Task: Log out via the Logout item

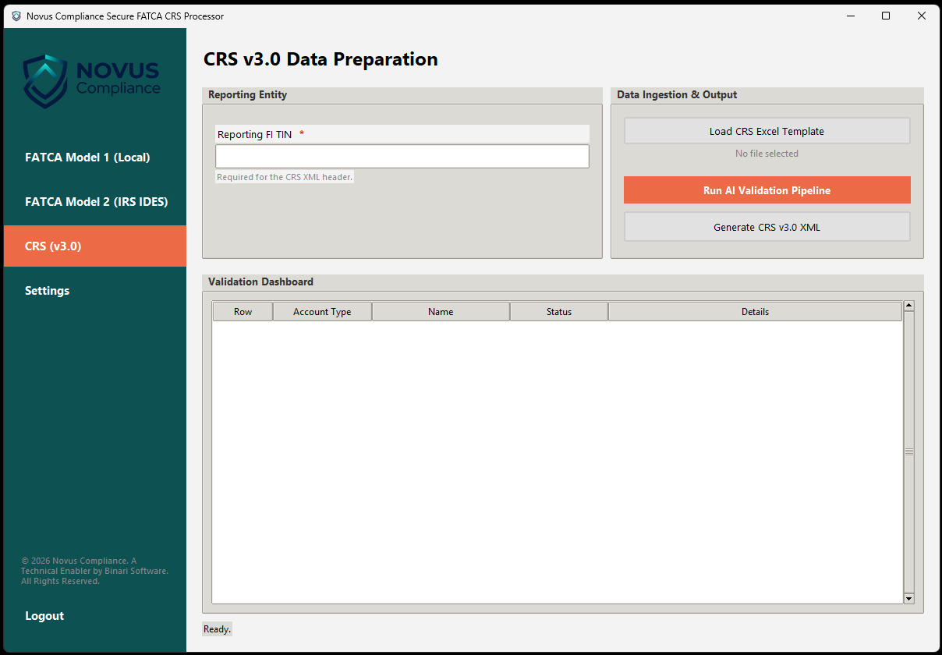Action: (x=95, y=615)
